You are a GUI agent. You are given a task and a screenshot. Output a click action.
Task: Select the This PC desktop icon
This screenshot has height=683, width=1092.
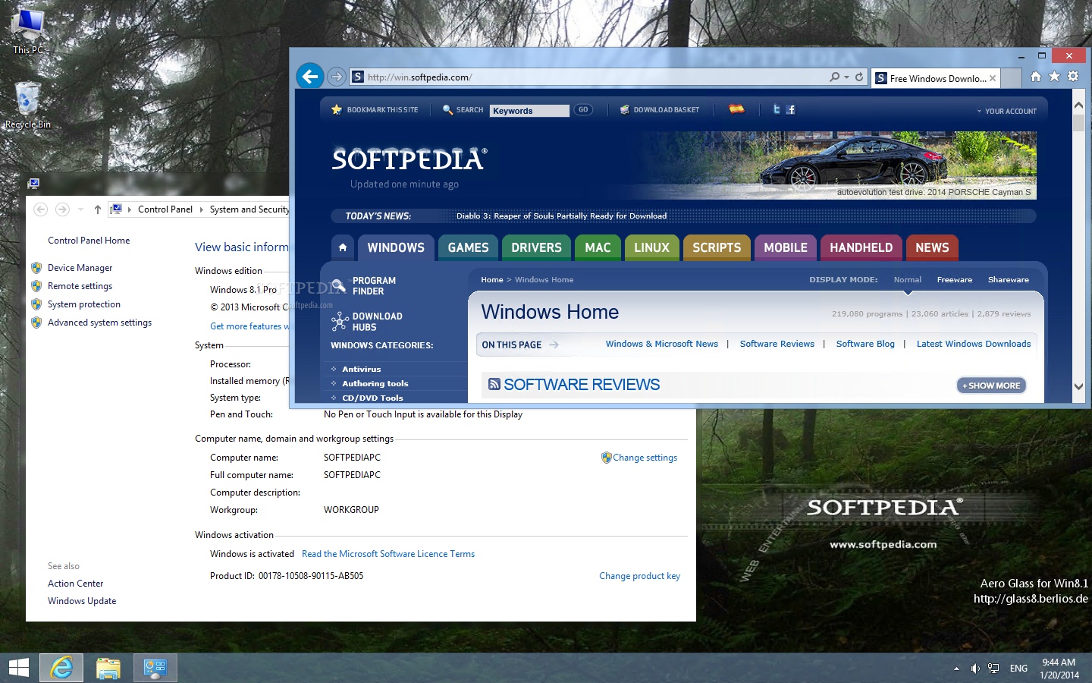coord(28,31)
